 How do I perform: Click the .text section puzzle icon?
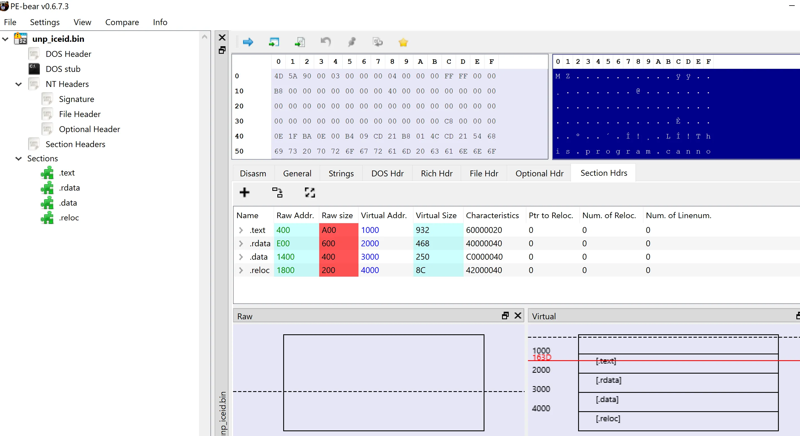(x=47, y=172)
